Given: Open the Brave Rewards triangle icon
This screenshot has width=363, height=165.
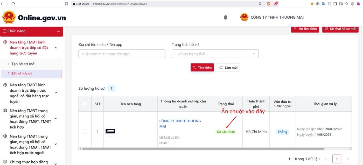Looking at the screenshot, I should point(276,4).
